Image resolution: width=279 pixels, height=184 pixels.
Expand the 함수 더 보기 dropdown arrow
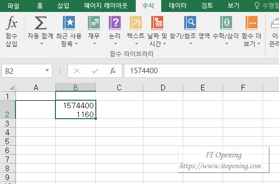click(x=259, y=43)
